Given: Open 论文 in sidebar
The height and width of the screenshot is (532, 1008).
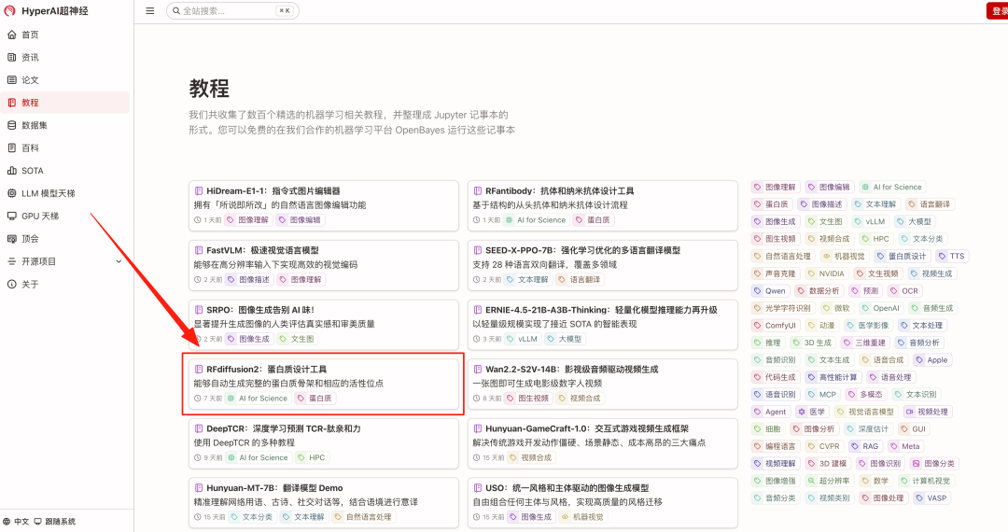Looking at the screenshot, I should tap(65, 79).
